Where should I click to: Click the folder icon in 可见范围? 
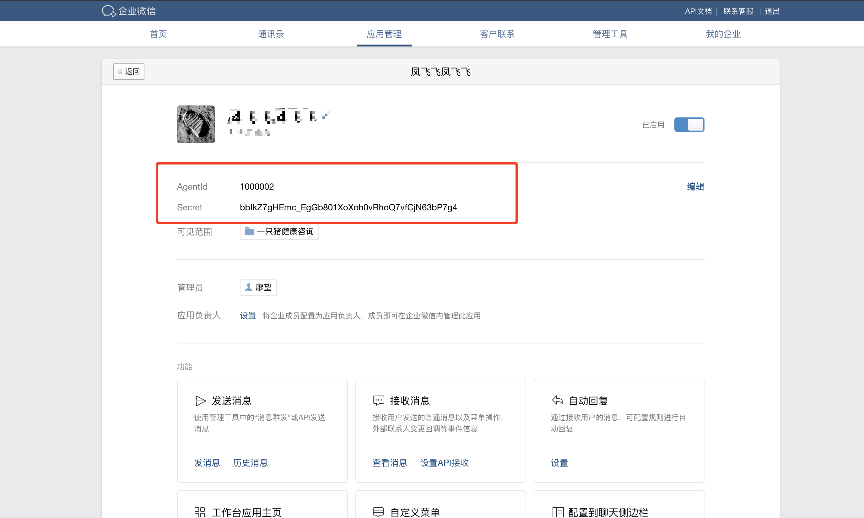[249, 231]
